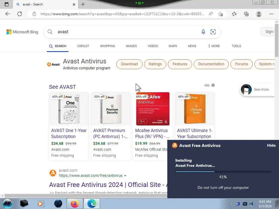Image resolution: width=279 pixels, height=209 pixels.
Task: Click the Forums pill button
Action: click(x=242, y=64)
